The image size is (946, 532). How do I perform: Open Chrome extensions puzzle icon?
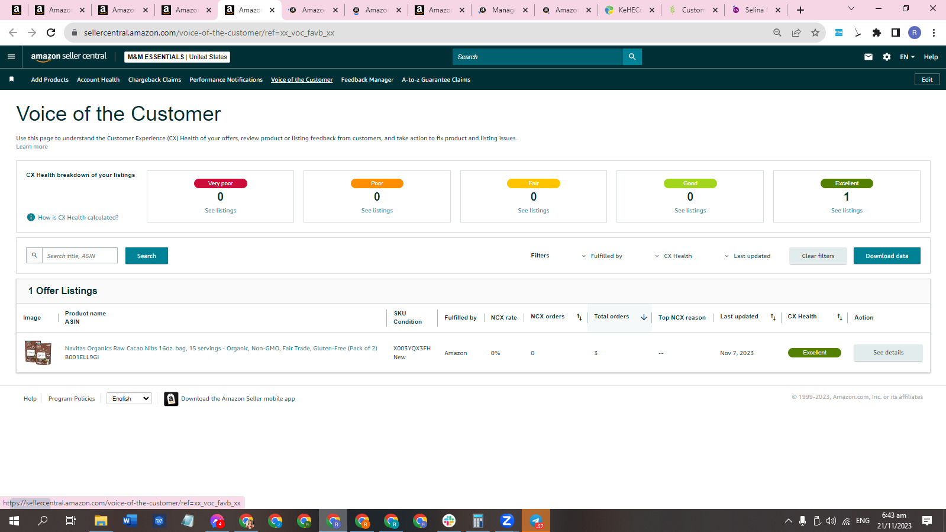click(877, 33)
